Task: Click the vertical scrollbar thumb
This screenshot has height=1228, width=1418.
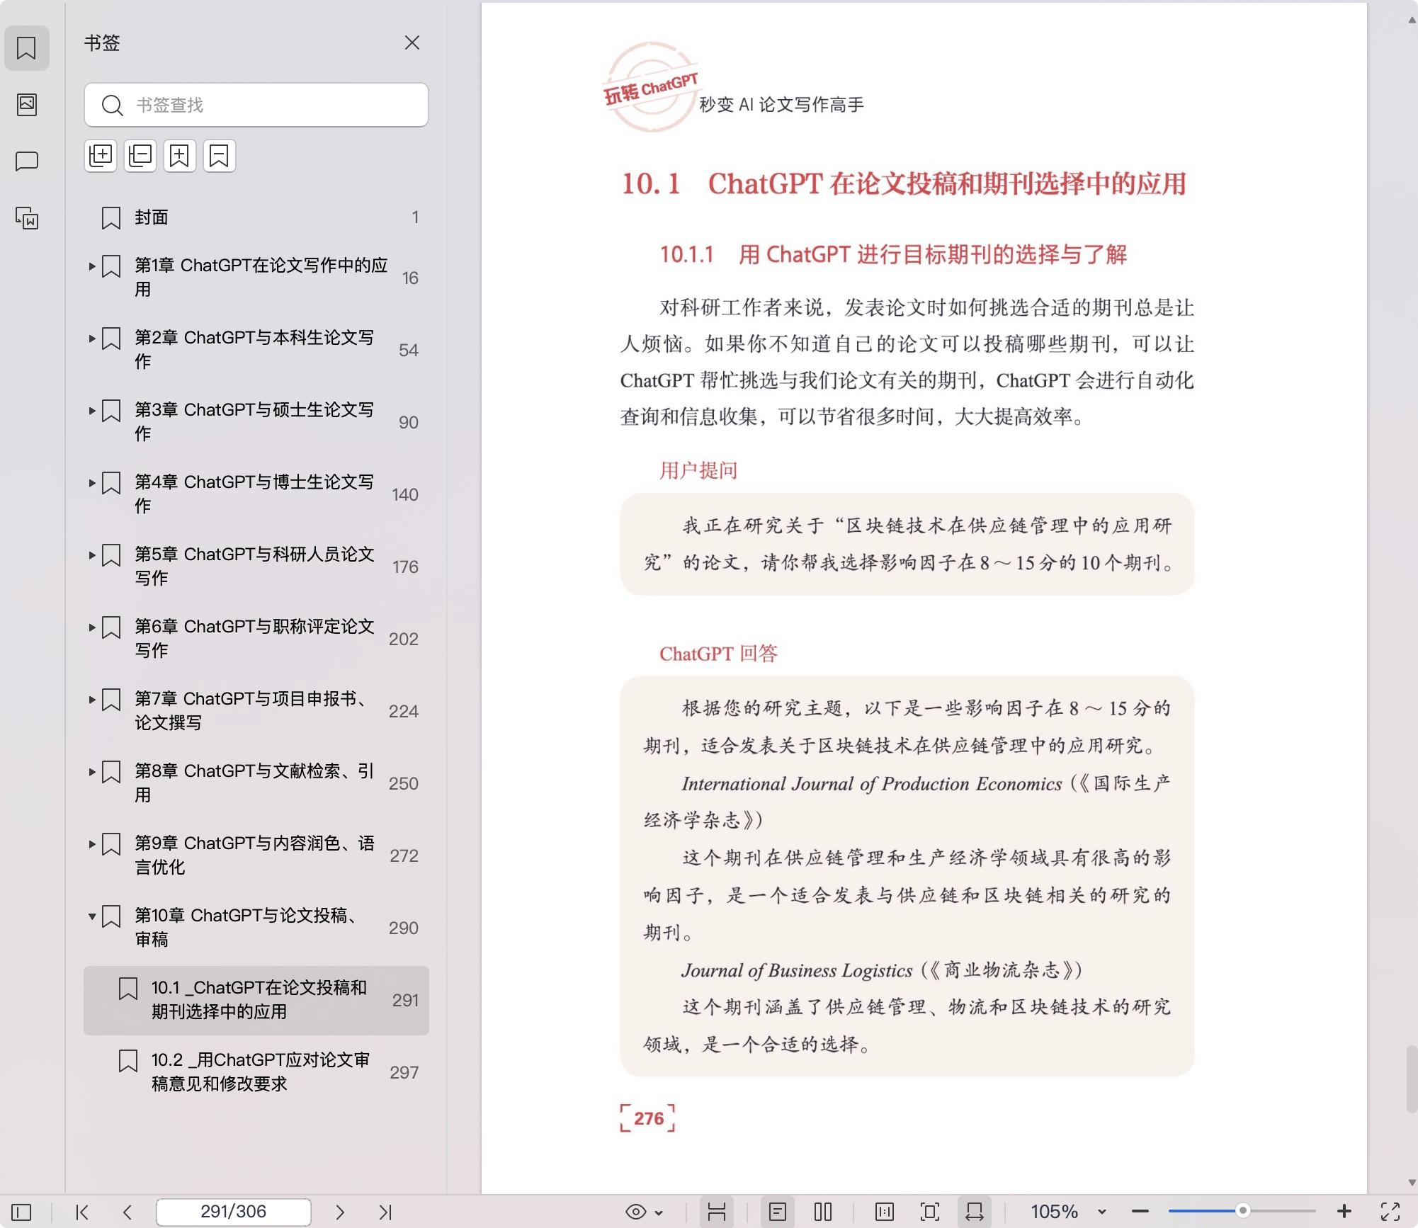Action: click(1412, 1079)
